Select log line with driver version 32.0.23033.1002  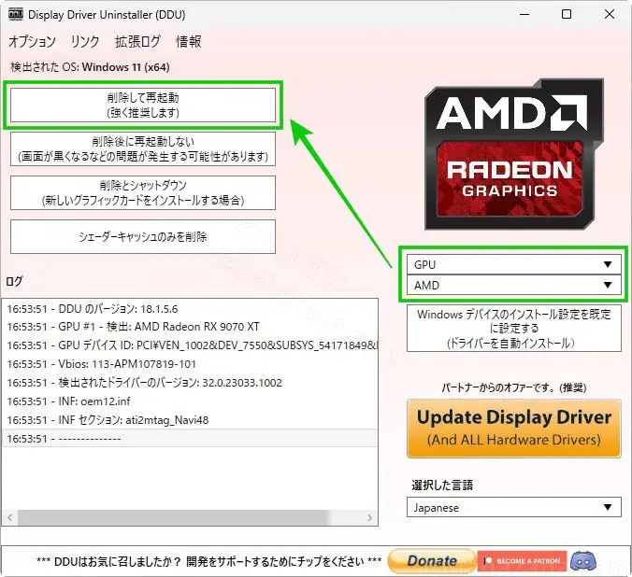click(190, 383)
